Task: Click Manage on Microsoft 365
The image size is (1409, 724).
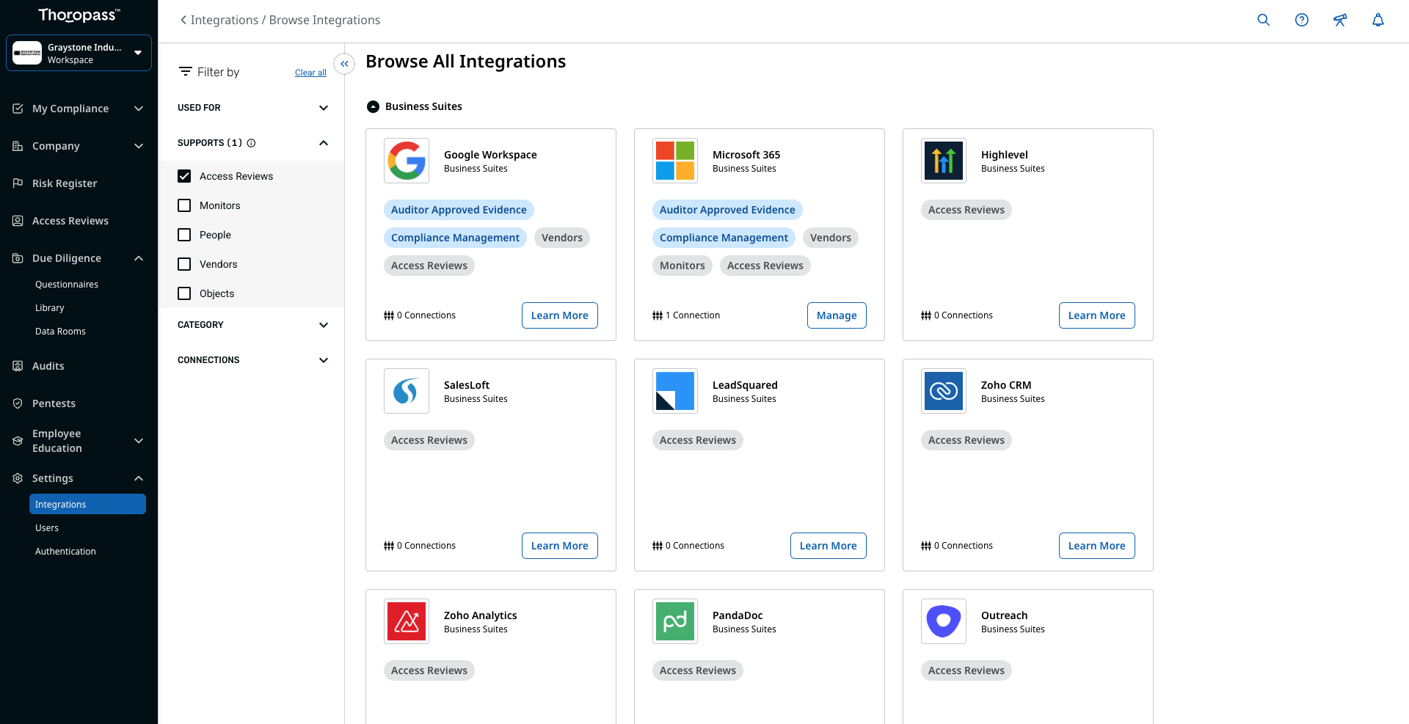Action: click(837, 315)
